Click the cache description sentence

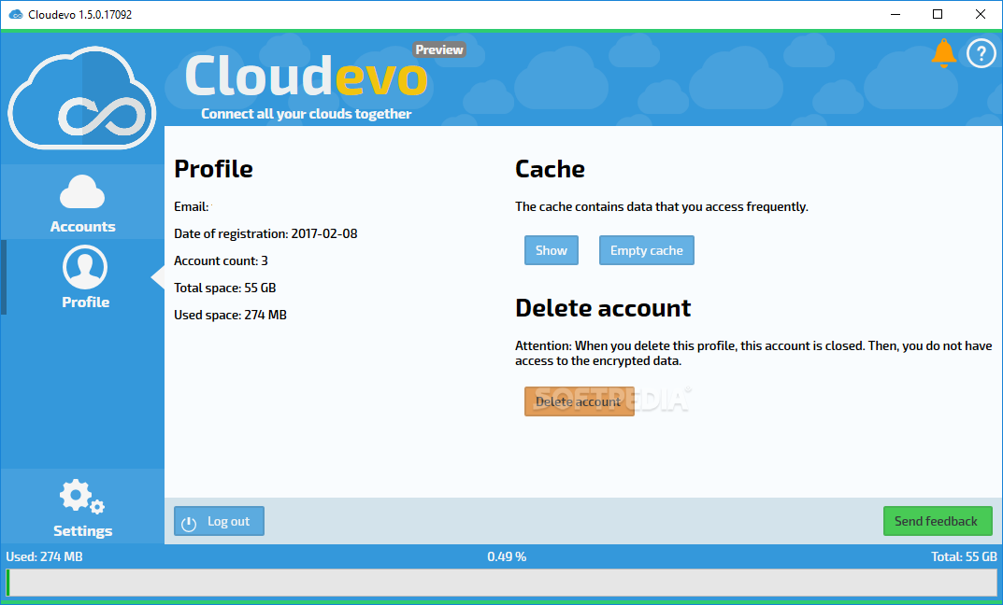[x=662, y=207]
